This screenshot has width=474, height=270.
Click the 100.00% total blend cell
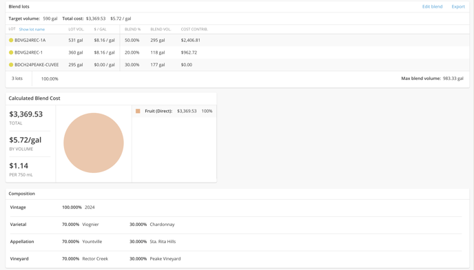tap(50, 79)
